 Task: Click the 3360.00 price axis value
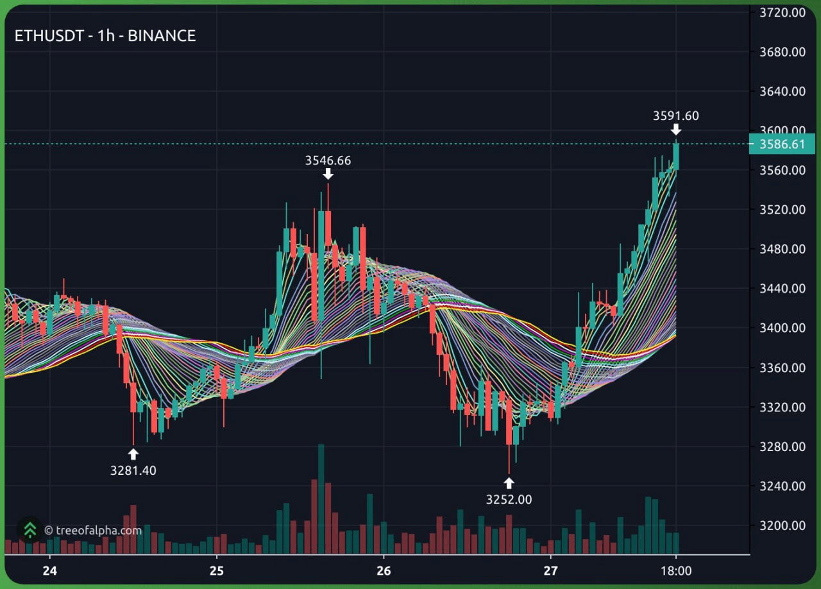(x=782, y=368)
